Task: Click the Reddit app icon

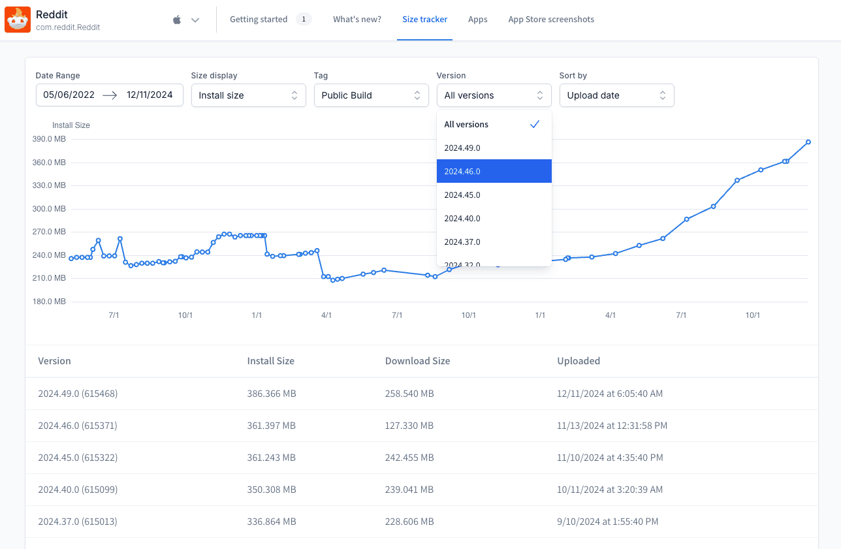Action: tap(18, 19)
